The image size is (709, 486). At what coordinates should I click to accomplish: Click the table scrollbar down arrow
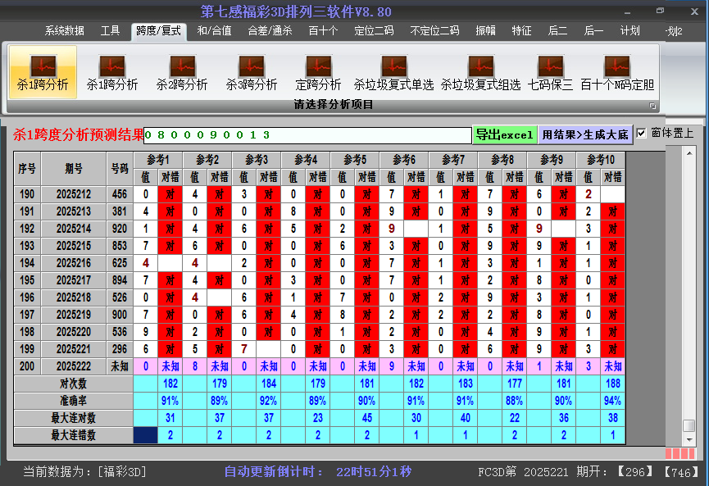(689, 438)
